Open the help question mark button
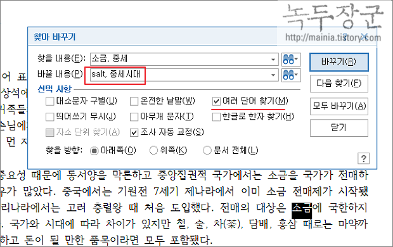Image resolution: width=393 pixels, height=247 pixels. [363, 158]
